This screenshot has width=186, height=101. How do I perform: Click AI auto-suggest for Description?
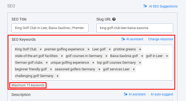[162, 94]
